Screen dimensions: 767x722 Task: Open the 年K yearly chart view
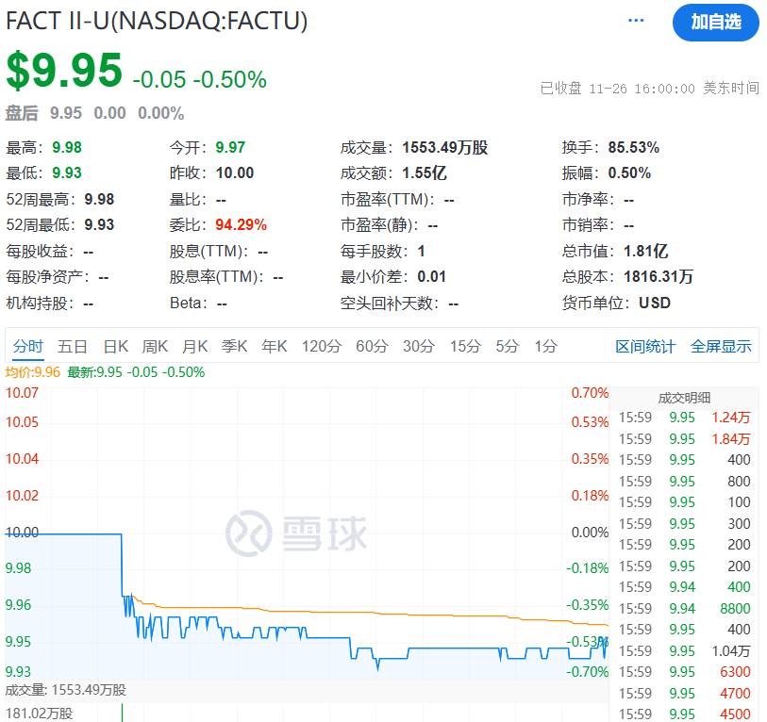pyautogui.click(x=274, y=346)
